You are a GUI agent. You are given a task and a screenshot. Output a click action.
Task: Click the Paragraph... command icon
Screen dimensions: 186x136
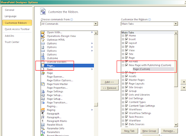click(43, 117)
